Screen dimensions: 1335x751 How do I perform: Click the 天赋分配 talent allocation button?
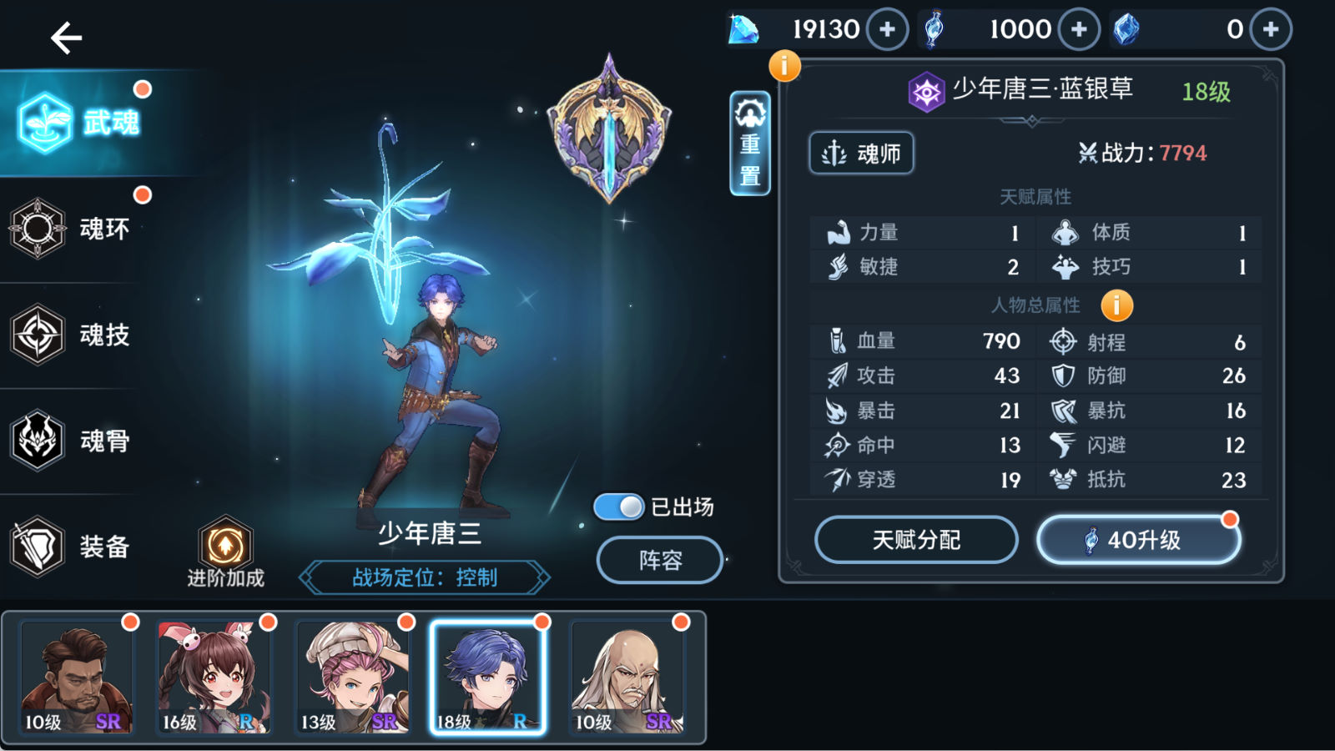pos(916,540)
